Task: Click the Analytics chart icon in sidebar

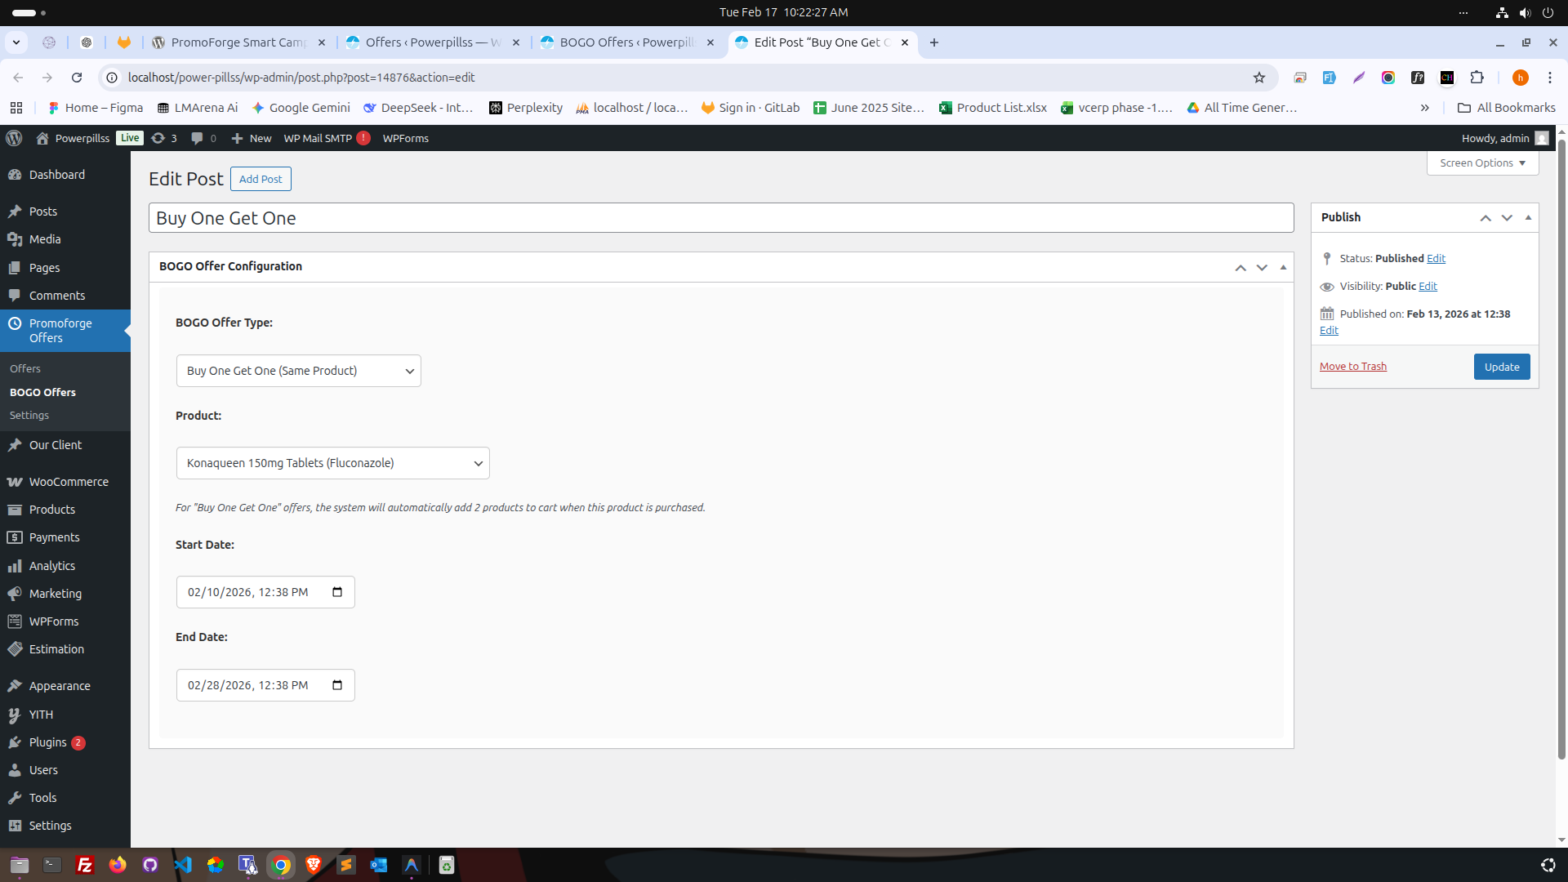Action: pos(16,566)
